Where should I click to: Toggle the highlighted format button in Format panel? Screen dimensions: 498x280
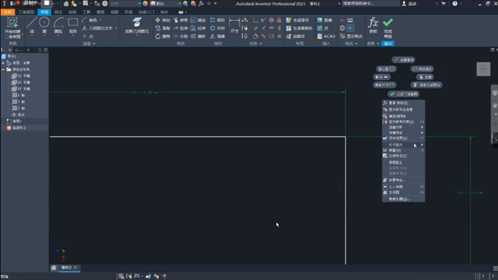[x=350, y=28]
